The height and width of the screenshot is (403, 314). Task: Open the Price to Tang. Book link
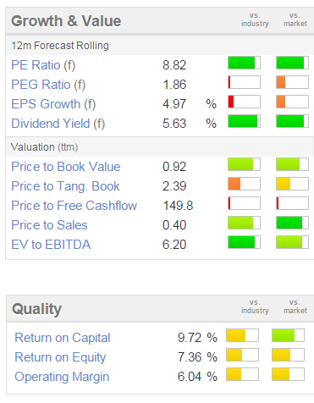coord(65,186)
